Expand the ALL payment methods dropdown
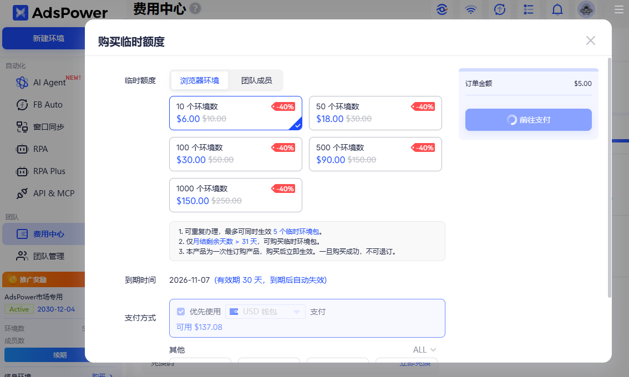Screen dimensions: 629x377 click(424, 350)
